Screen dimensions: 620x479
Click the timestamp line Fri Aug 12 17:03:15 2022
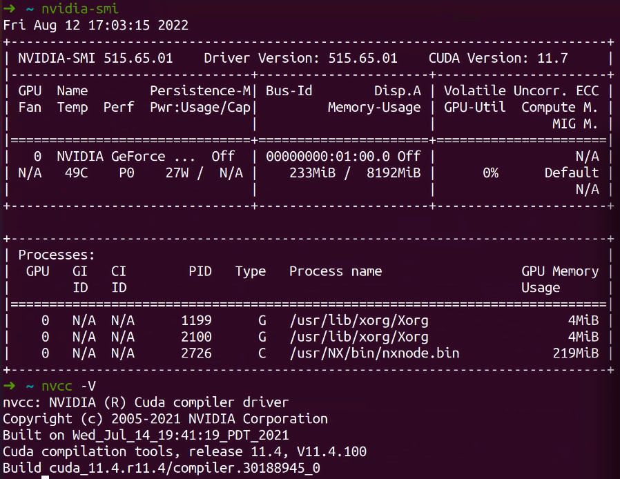pos(95,25)
